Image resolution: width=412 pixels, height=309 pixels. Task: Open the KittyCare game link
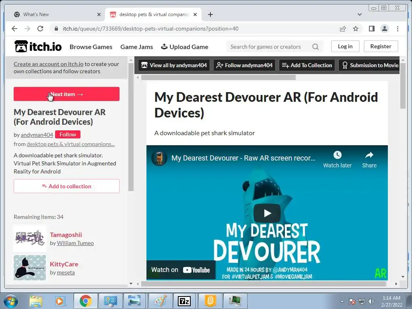tap(64, 264)
